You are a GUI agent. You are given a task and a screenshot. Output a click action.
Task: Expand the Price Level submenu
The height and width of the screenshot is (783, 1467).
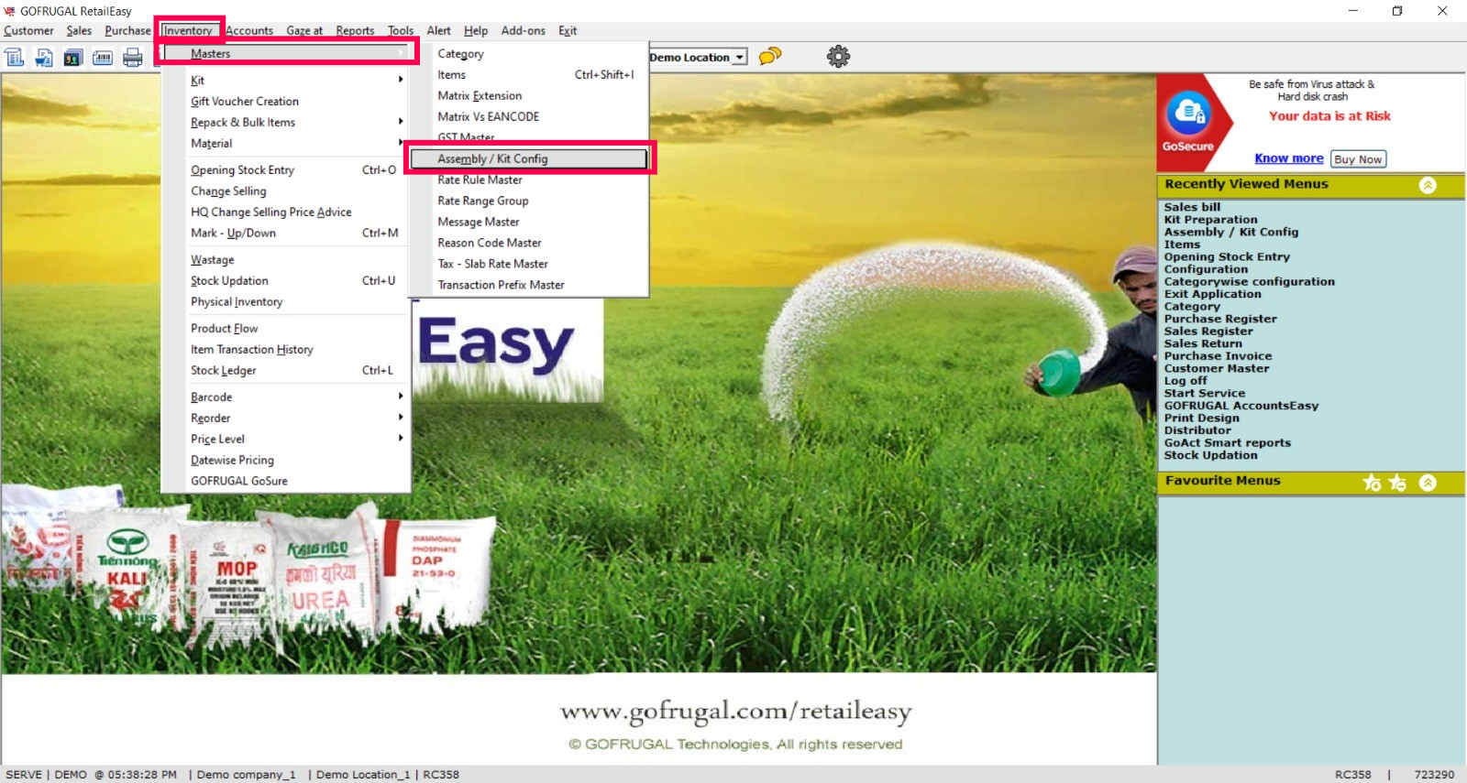tap(401, 439)
